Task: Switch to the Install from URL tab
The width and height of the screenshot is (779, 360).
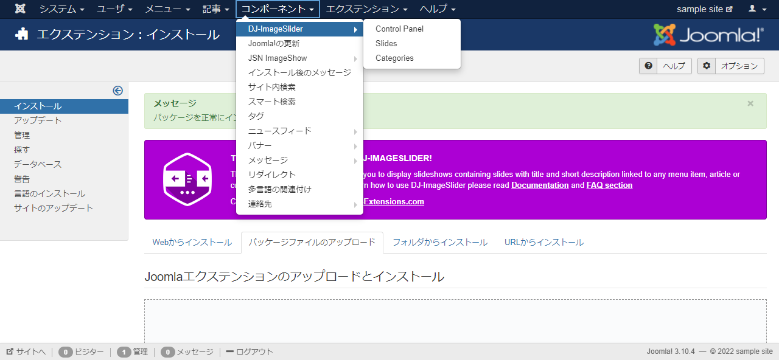Action: tap(543, 242)
